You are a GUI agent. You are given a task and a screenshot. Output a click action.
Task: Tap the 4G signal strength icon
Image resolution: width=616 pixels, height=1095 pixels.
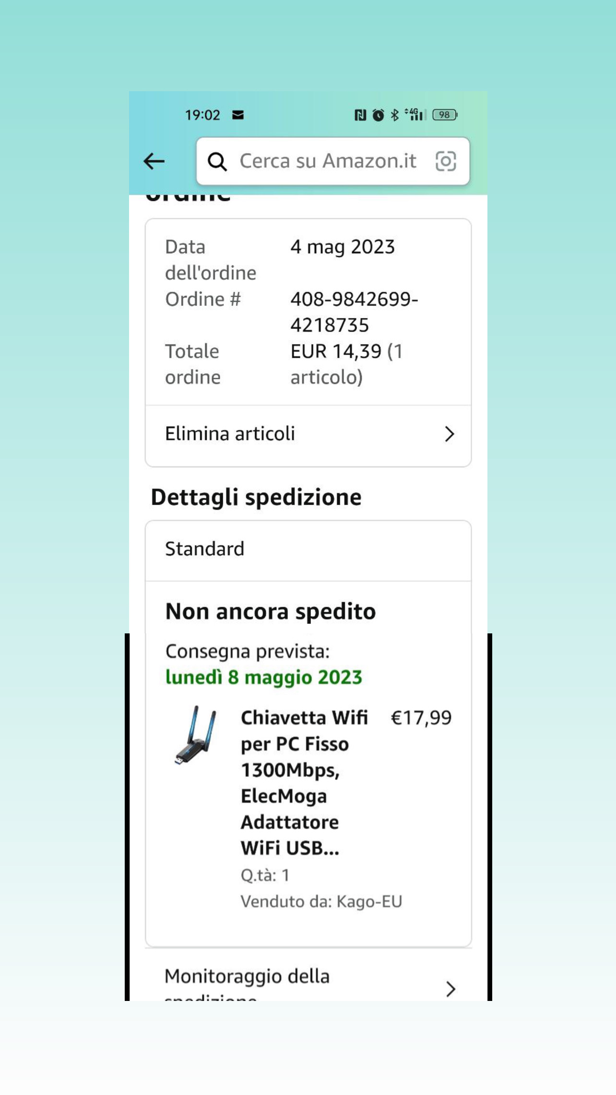pos(414,115)
